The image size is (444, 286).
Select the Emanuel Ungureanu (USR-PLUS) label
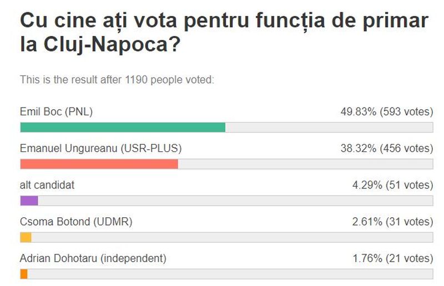point(101,149)
